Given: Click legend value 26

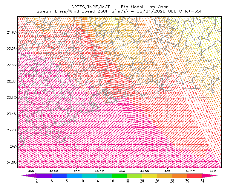Looking at the screenshot, I should pos(157,181).
